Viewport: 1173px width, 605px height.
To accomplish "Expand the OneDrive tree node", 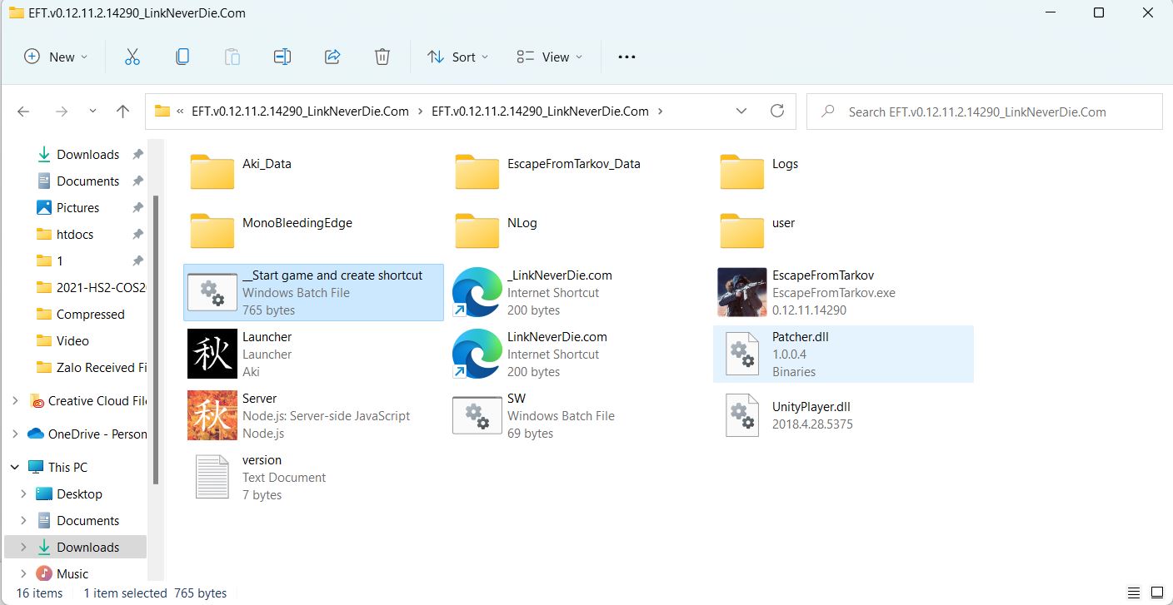I will pyautogui.click(x=14, y=434).
